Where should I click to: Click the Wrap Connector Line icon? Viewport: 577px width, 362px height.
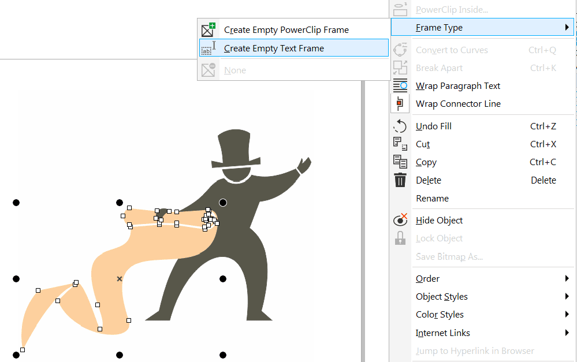point(400,104)
